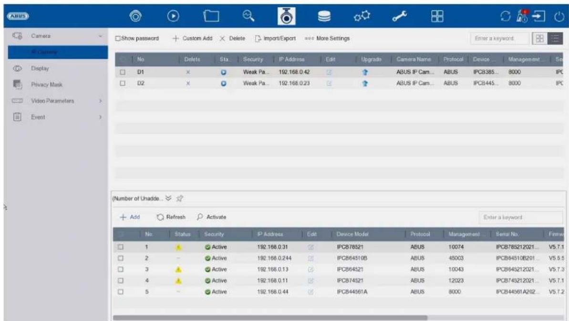Open the Smart Search magnifier icon
Image resolution: width=569 pixels, height=321 pixels.
click(x=248, y=16)
